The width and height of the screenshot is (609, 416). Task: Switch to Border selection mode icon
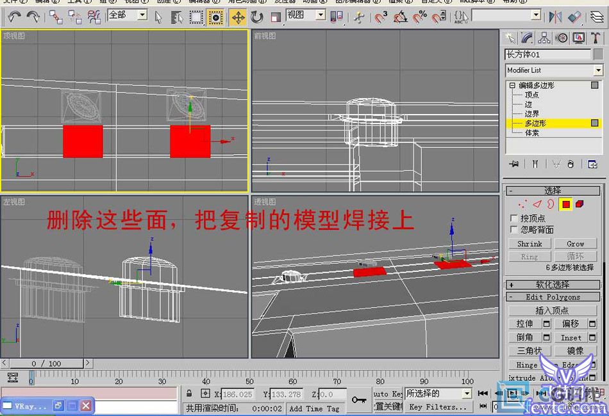click(551, 204)
